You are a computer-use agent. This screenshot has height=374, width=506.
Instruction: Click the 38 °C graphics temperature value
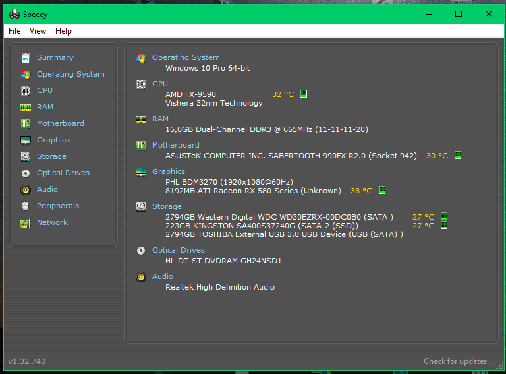tap(362, 191)
